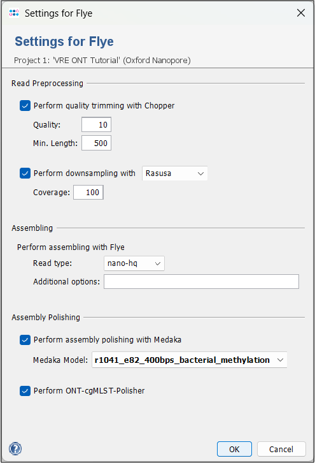The width and height of the screenshot is (315, 463).
Task: Click the blue Settings for Flye heading
Action: pyautogui.click(x=64, y=41)
